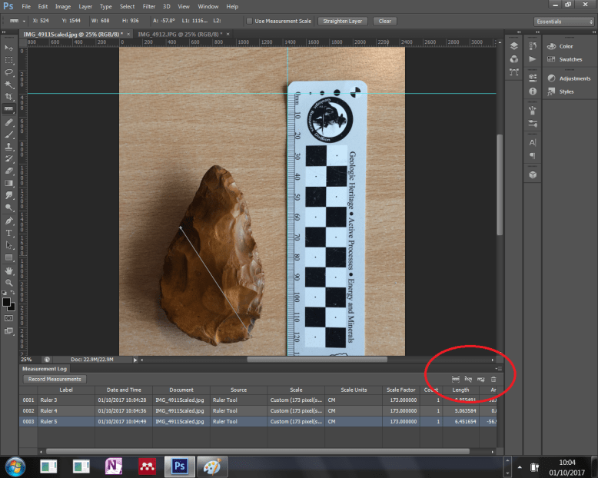The width and height of the screenshot is (598, 478).
Task: Open the Layers panel icon
Action: [513, 46]
